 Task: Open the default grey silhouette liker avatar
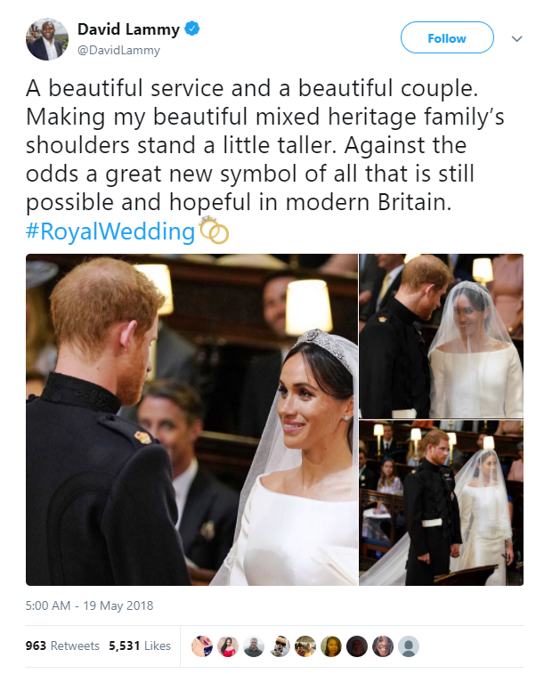coord(409,646)
